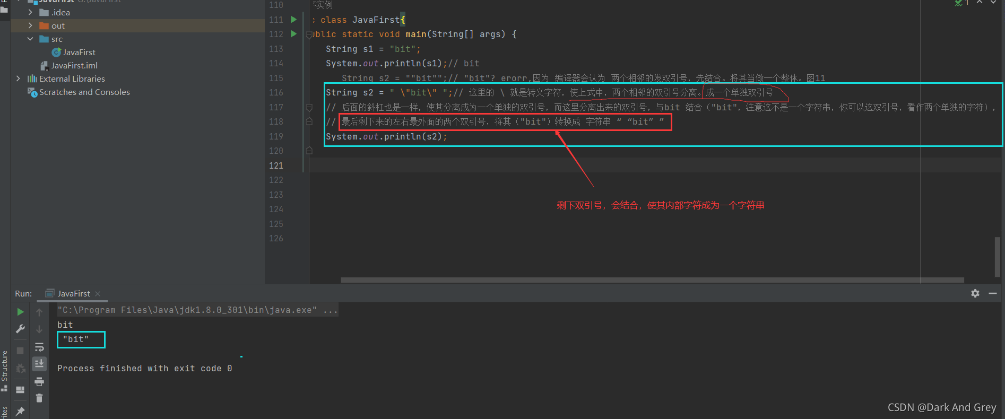Click line number 116 in gutter
Image resolution: width=1005 pixels, height=419 pixels.
click(x=276, y=92)
